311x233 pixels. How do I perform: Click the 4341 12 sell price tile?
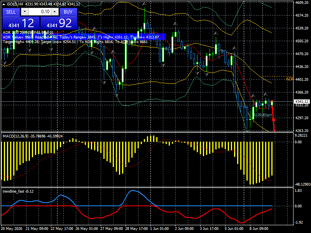coord(21,23)
